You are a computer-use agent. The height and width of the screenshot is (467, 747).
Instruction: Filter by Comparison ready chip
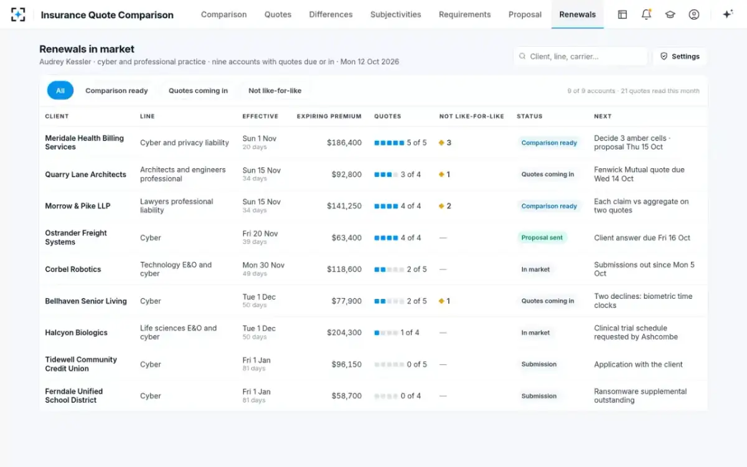pos(116,90)
